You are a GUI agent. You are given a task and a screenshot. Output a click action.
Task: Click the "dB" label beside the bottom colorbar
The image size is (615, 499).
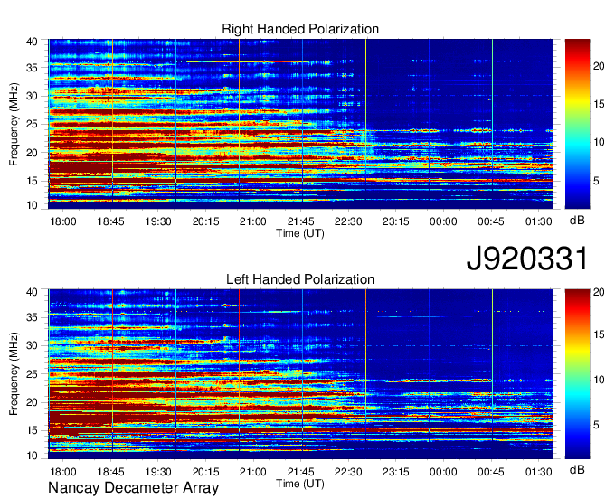(x=577, y=469)
